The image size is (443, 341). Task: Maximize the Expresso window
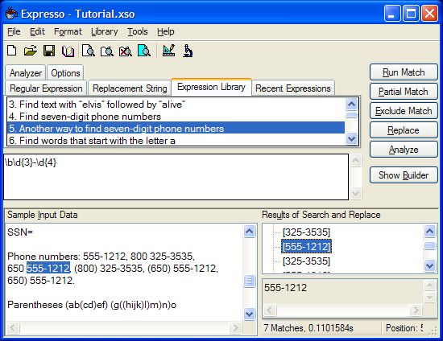coord(411,13)
